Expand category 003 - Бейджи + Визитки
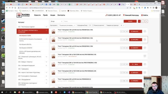 (46, 62)
